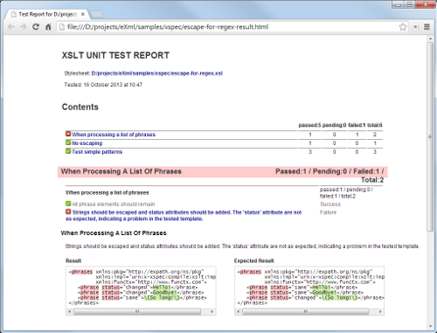The width and height of the screenshot is (437, 333).
Task: Click page scrollbar down arrow
Action: (430, 326)
